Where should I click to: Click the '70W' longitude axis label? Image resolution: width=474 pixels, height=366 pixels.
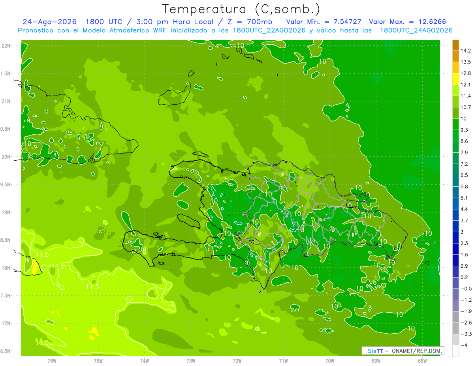click(x=330, y=360)
